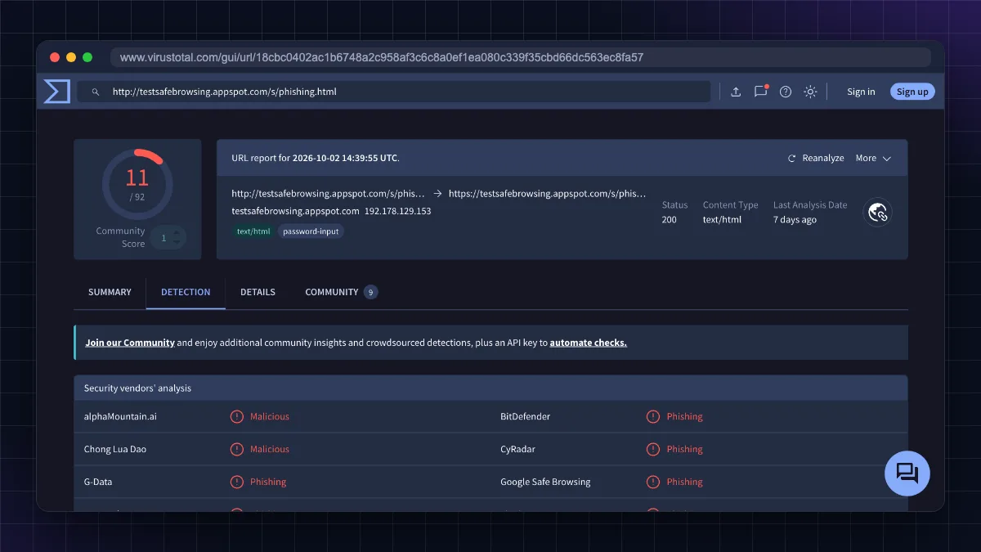Click the password-input tag
Image resolution: width=981 pixels, height=552 pixels.
tap(311, 231)
